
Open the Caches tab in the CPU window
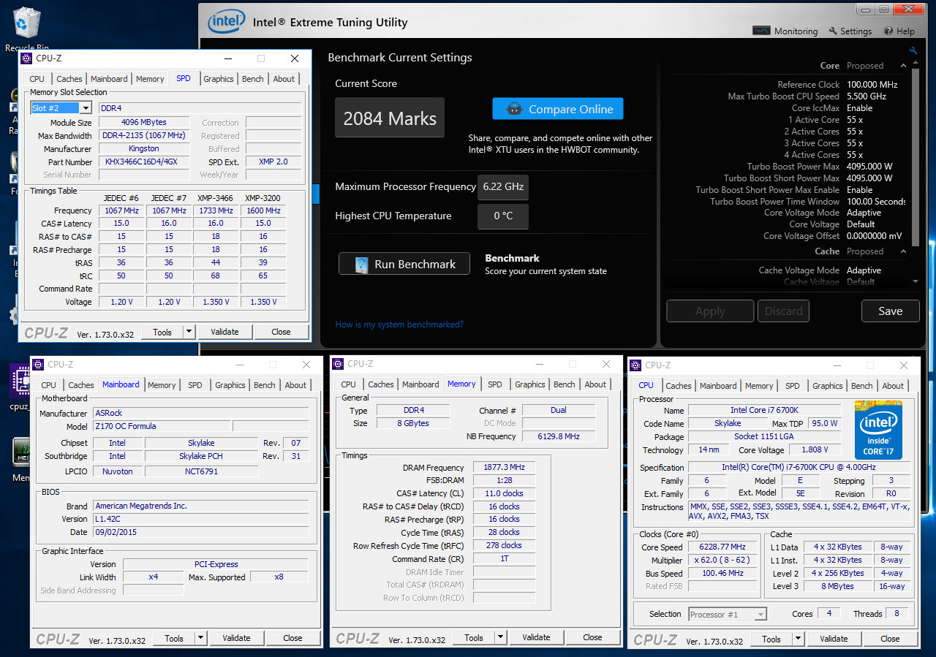click(679, 386)
